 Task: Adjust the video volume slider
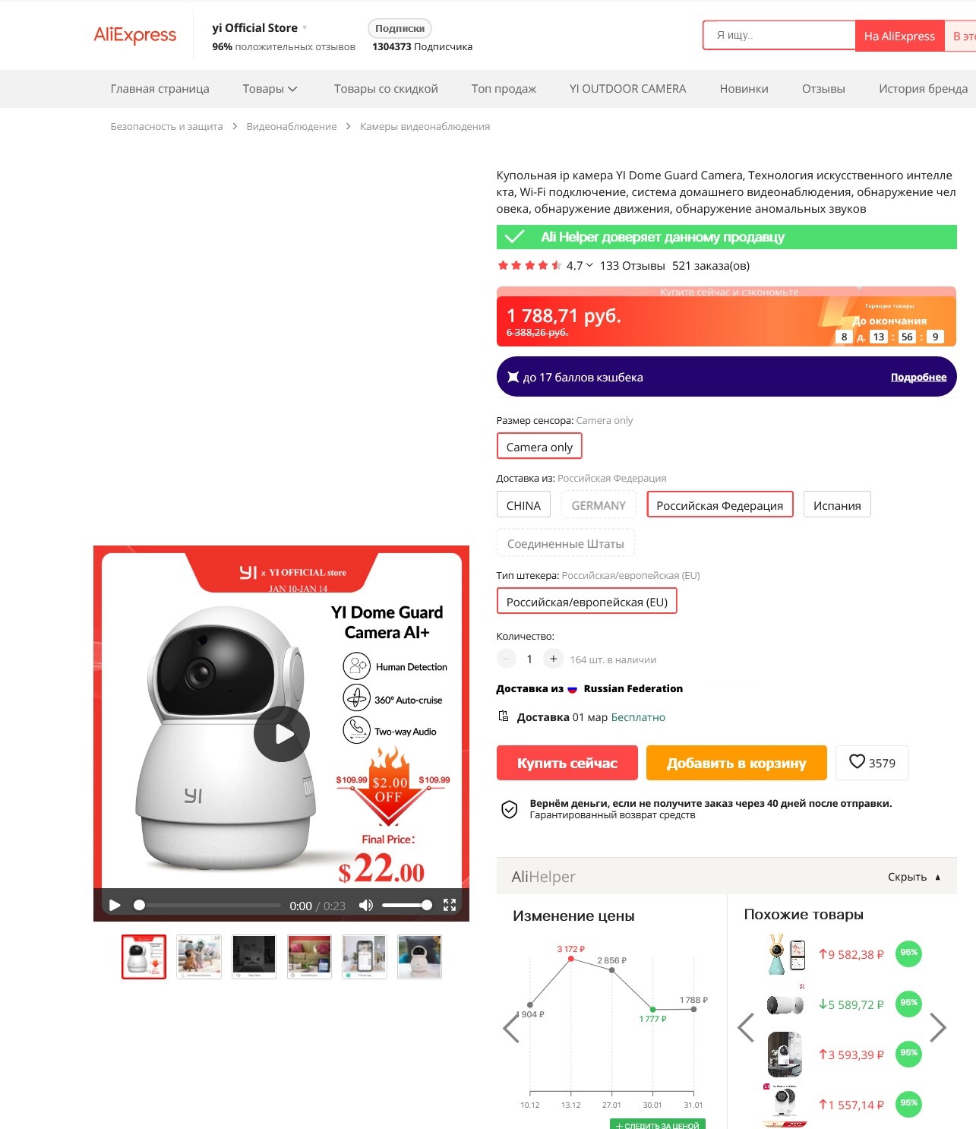point(406,905)
